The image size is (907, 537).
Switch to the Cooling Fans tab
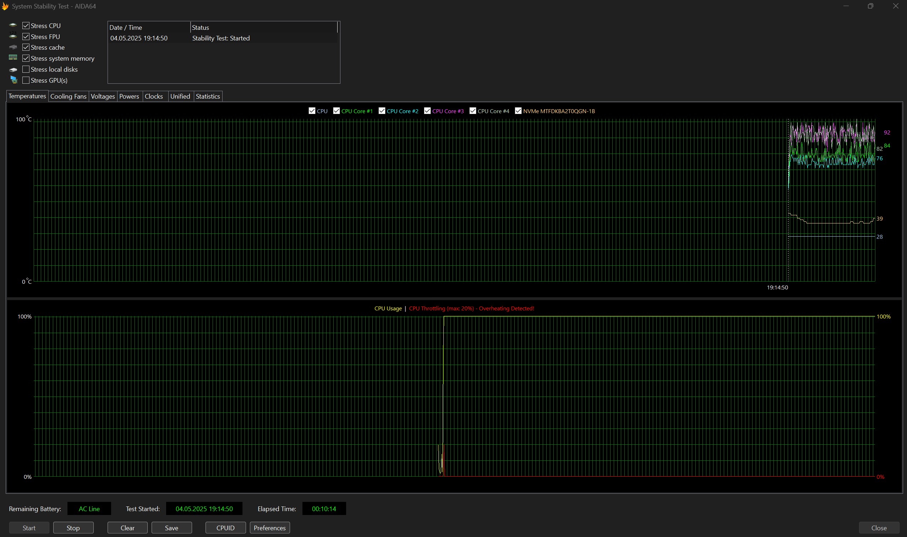[x=68, y=96]
